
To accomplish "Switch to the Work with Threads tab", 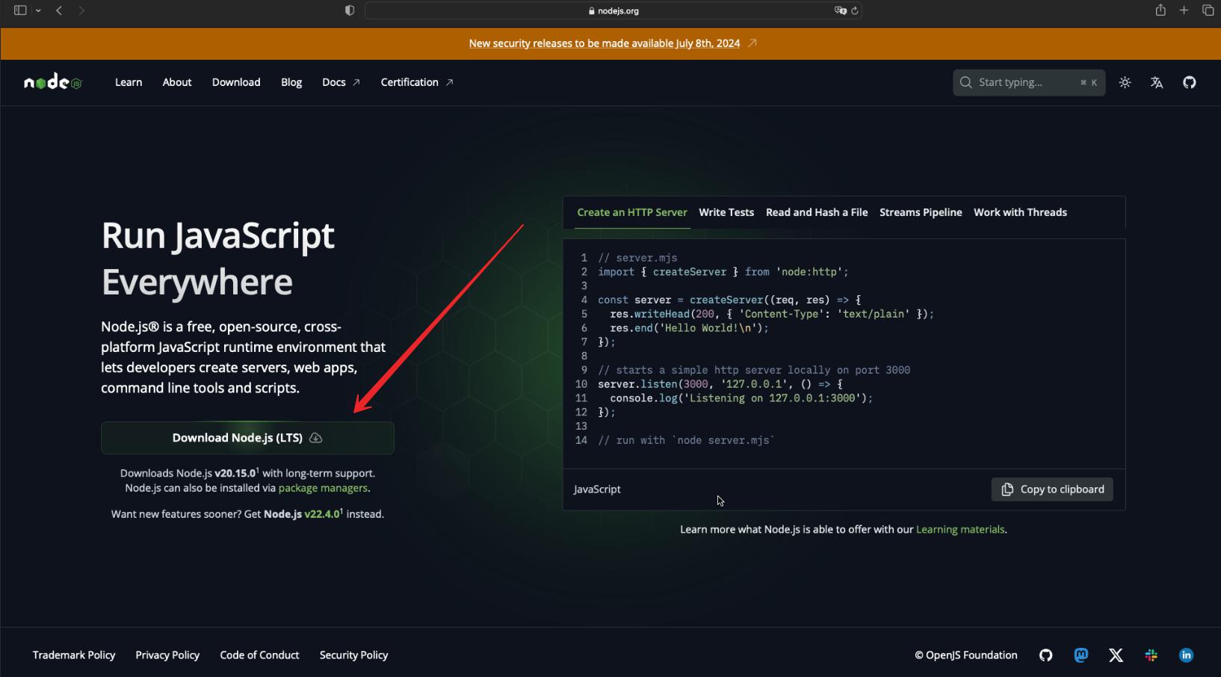I will (x=1020, y=212).
